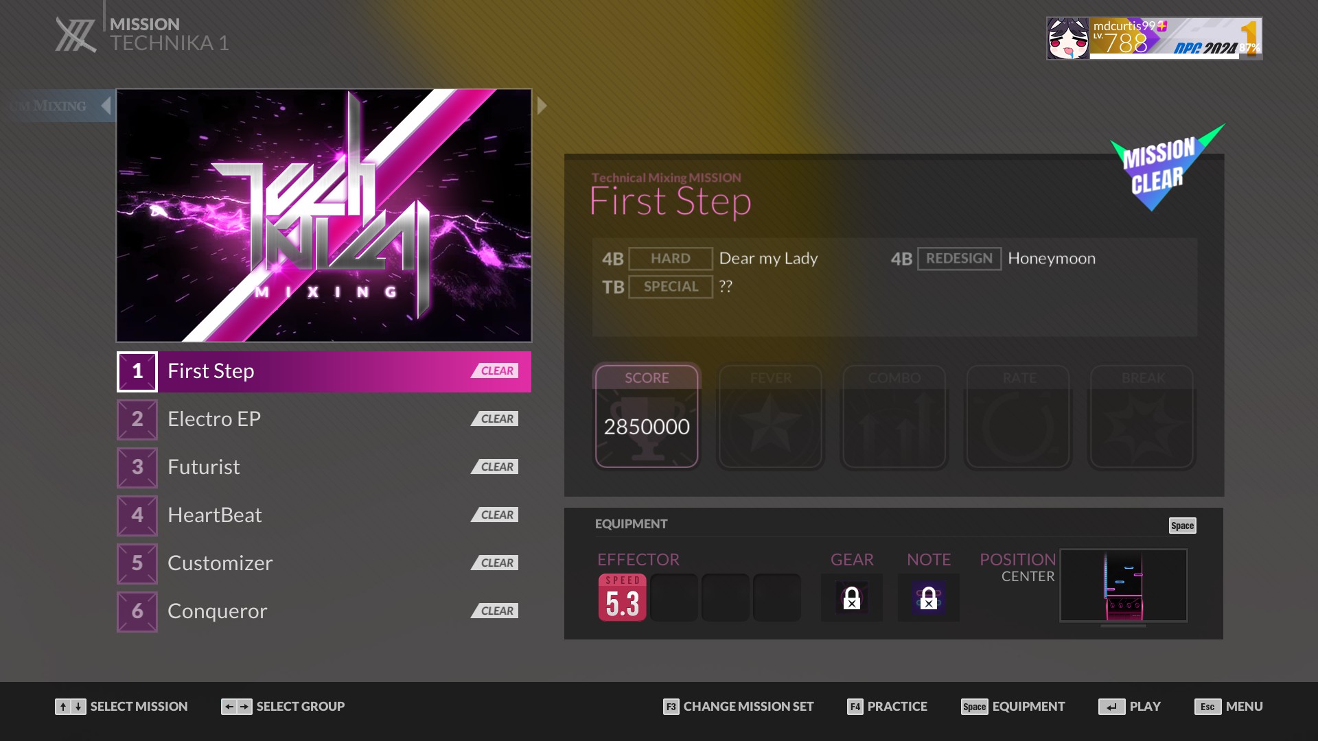Screen dimensions: 1318x741
Task: Select the HeartBeat mission
Action: coord(324,515)
